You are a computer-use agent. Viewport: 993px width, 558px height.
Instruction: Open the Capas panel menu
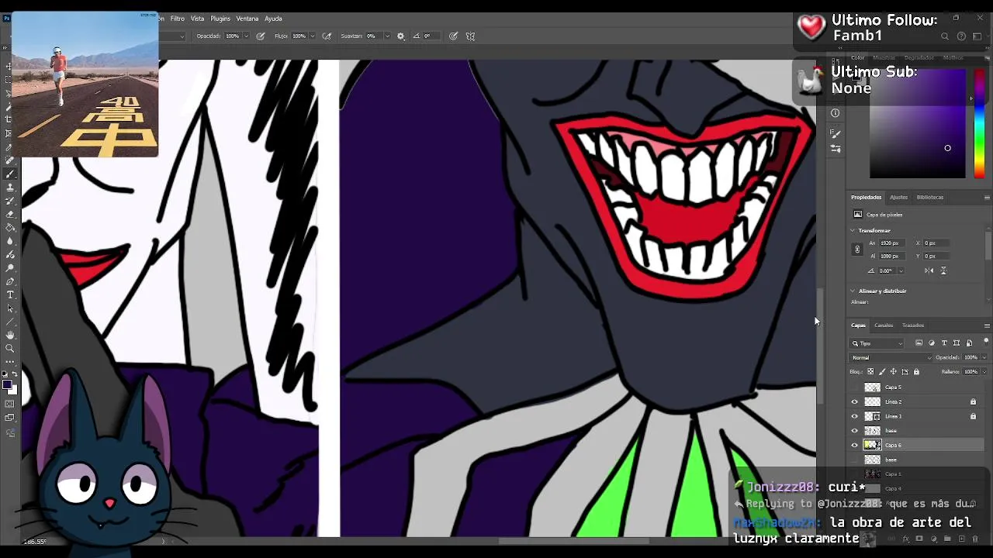point(987,325)
